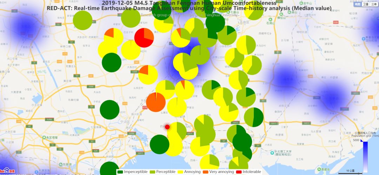Click the red G112 road shield
This screenshot has width=379, height=175.
145,107
